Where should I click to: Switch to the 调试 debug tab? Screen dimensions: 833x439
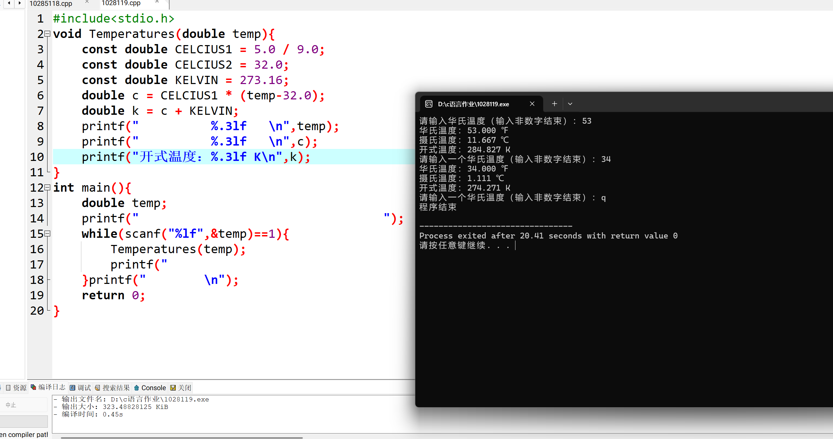point(81,388)
